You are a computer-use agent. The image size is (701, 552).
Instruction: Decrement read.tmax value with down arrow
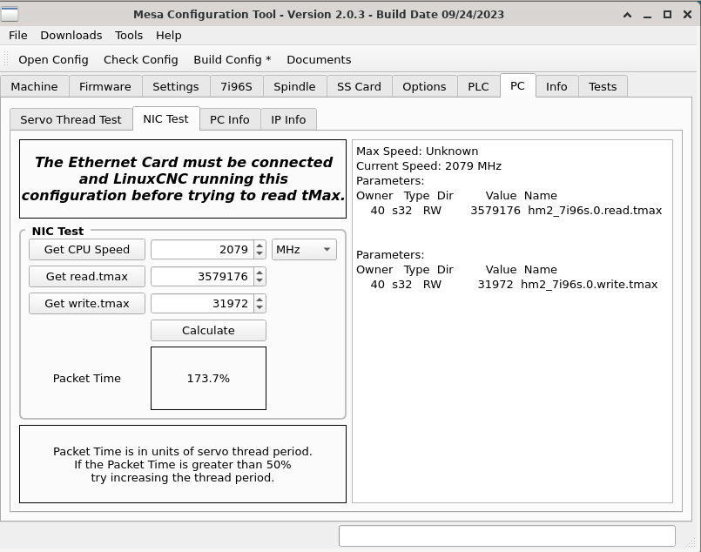point(260,281)
